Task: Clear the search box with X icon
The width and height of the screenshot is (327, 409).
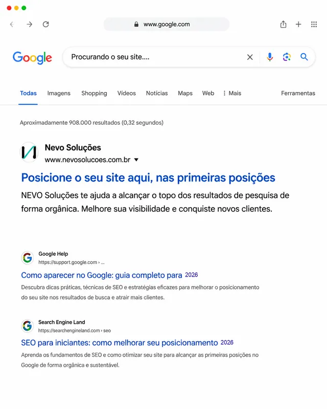Action: (250, 57)
